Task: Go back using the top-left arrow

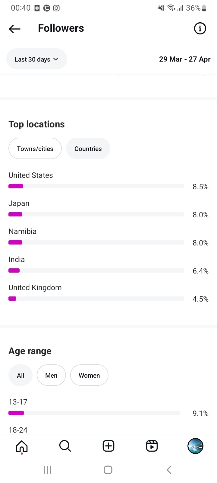Action: [x=14, y=29]
